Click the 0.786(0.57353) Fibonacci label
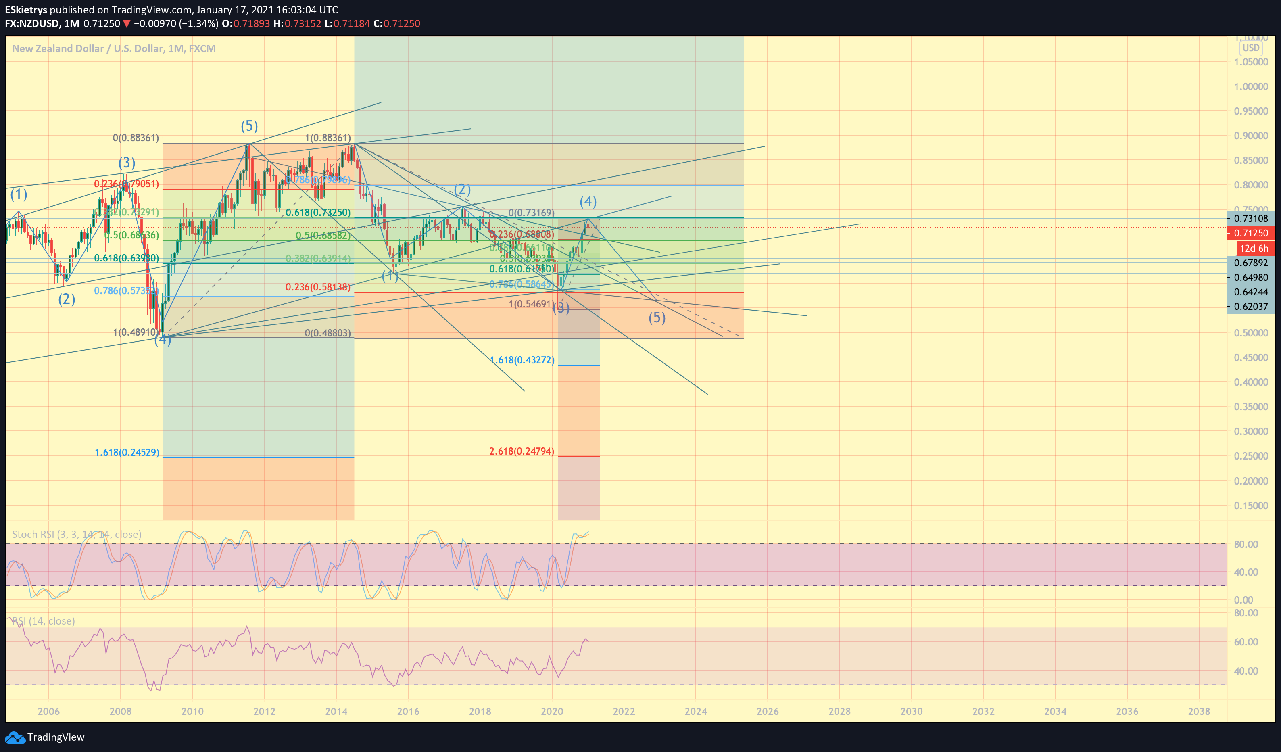 pos(127,291)
